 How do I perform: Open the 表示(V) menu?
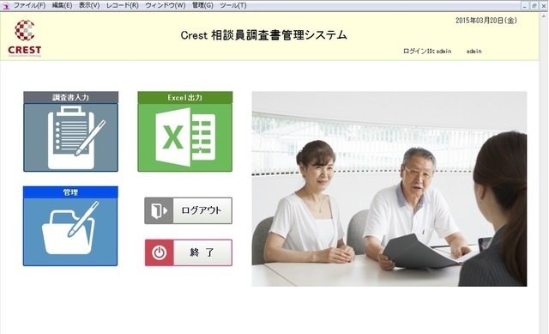tap(89, 6)
